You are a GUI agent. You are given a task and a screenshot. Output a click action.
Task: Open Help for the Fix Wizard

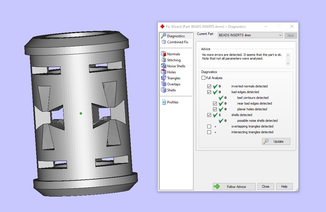[x=284, y=187]
